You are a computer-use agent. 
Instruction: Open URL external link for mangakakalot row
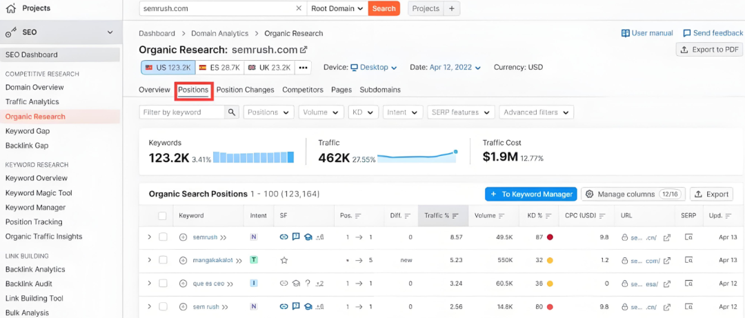pos(667,261)
